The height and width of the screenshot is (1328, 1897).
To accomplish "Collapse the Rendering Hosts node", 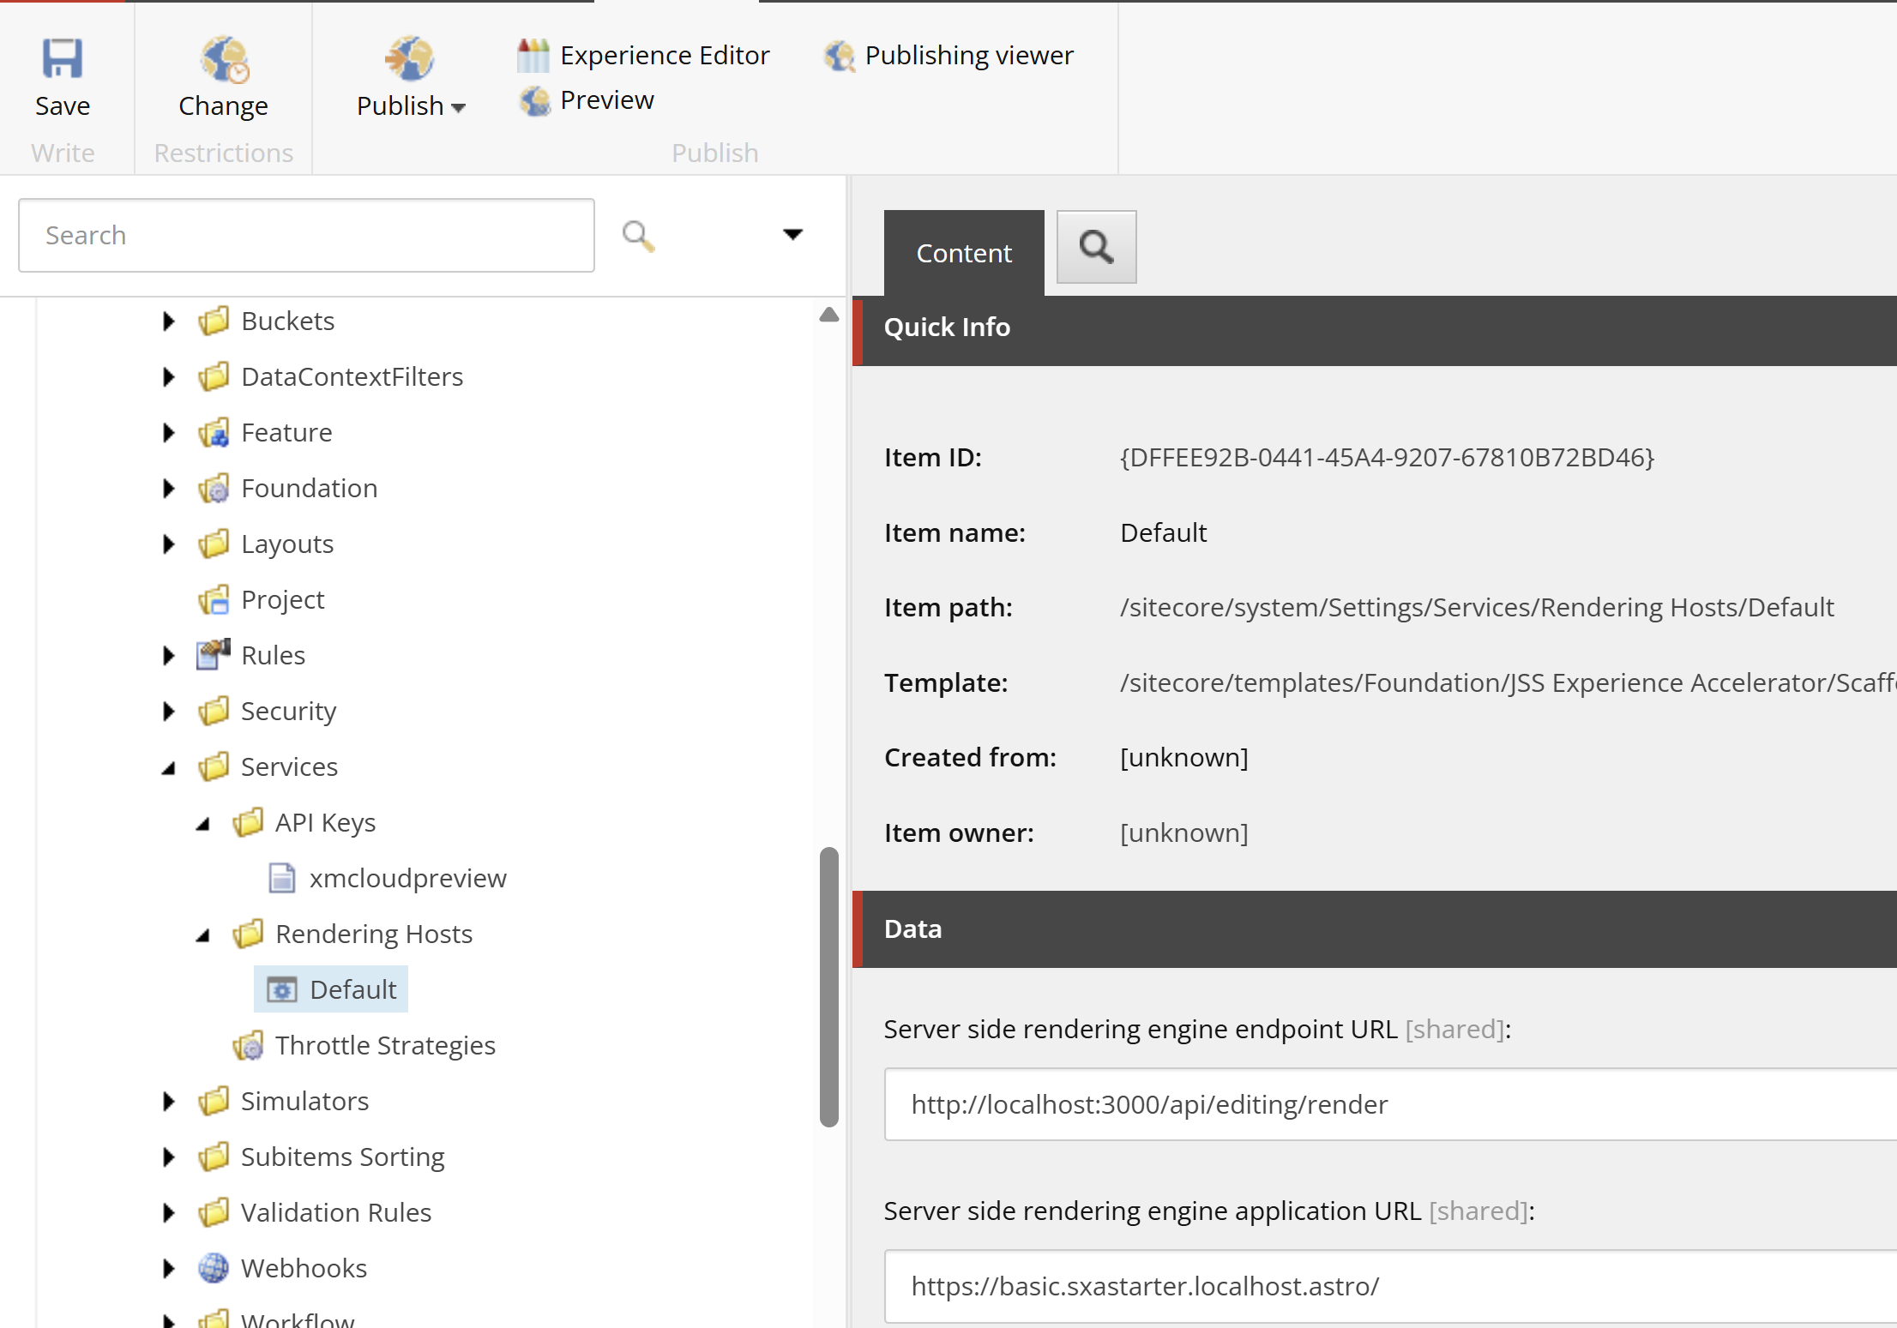I will click(x=203, y=935).
